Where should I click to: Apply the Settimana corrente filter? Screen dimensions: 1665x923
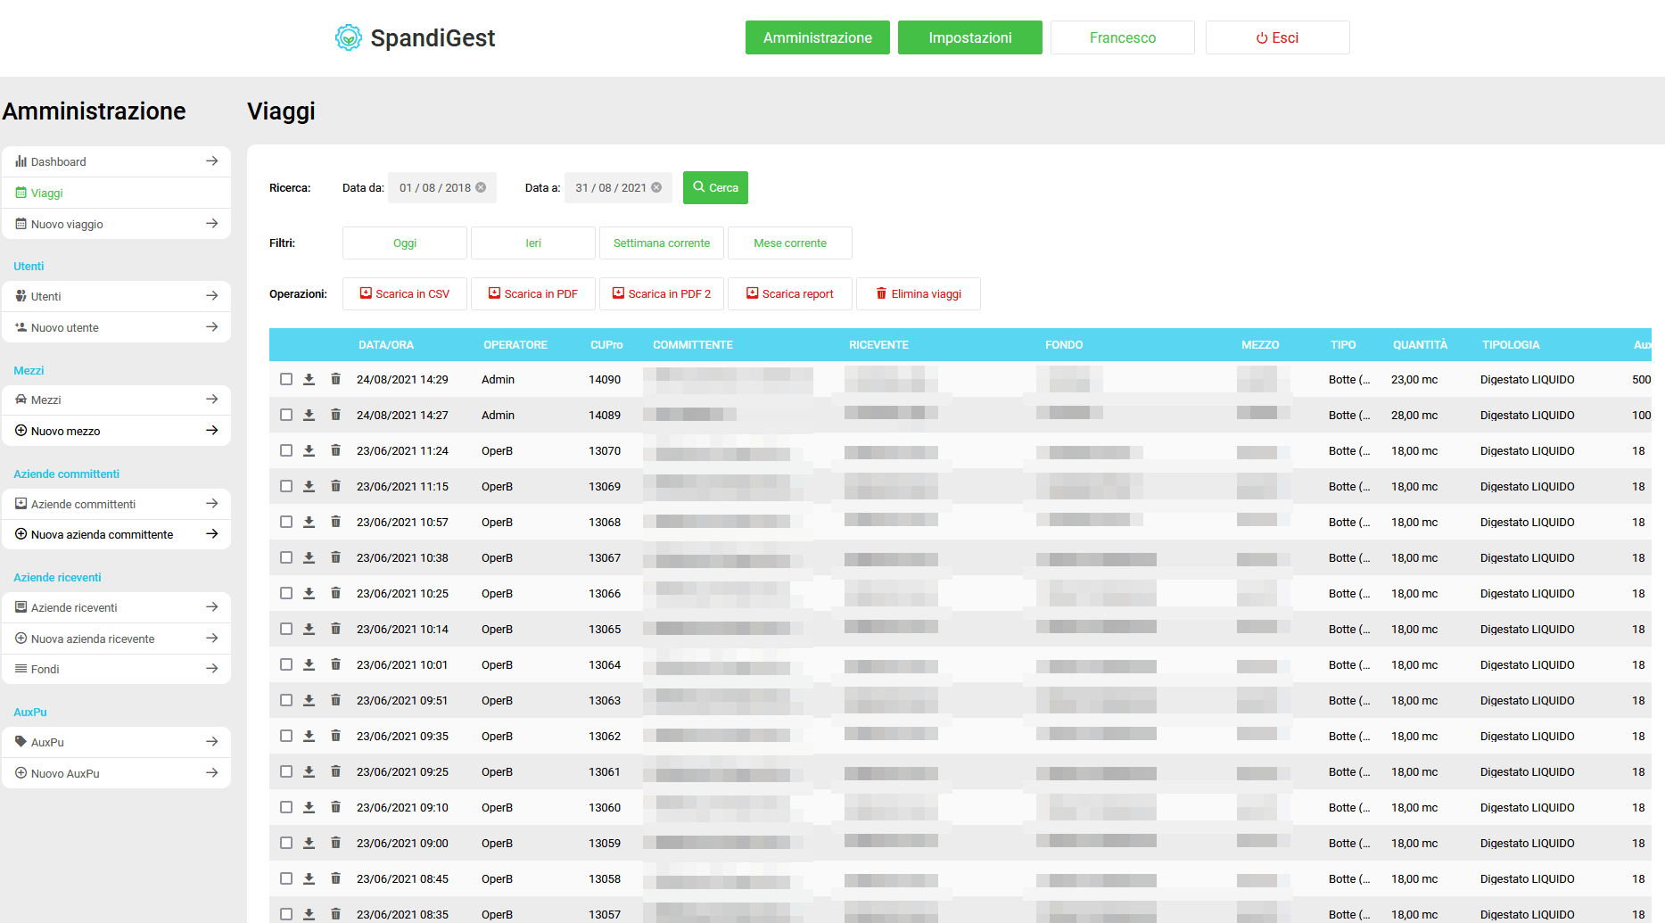661,243
